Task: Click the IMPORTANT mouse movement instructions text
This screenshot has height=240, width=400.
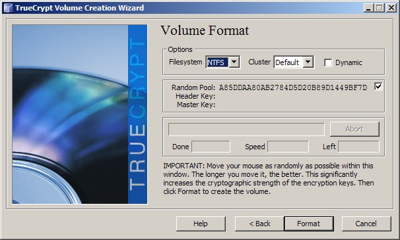Action: point(269,178)
